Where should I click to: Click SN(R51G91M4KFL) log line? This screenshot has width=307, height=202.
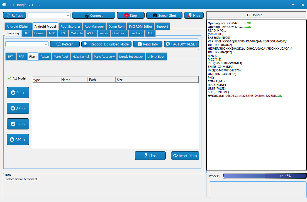220,67
